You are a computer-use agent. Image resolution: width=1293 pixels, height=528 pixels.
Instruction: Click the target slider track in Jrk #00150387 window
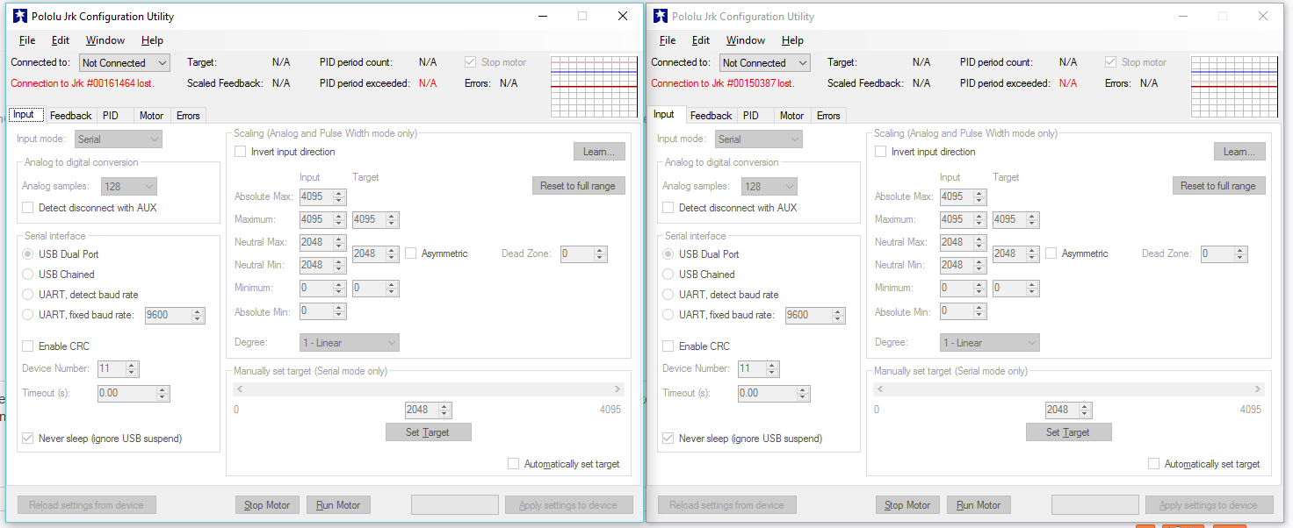[x=1069, y=389]
